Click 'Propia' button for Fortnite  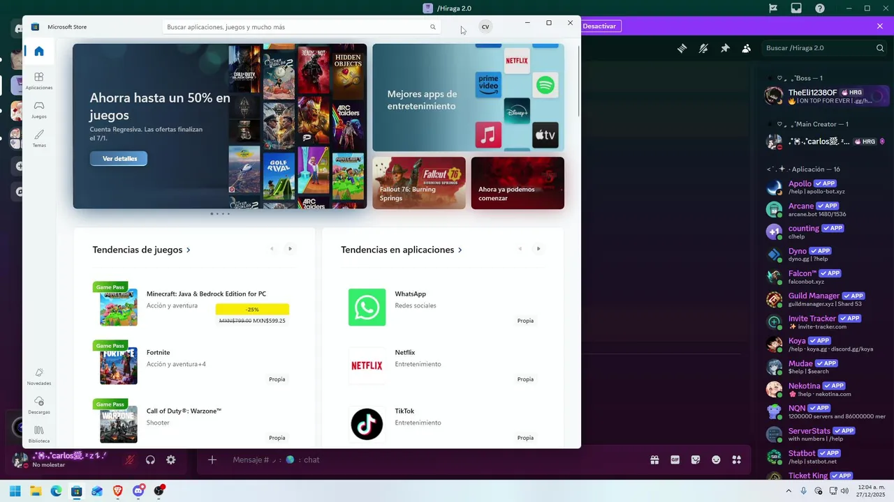coord(277,379)
